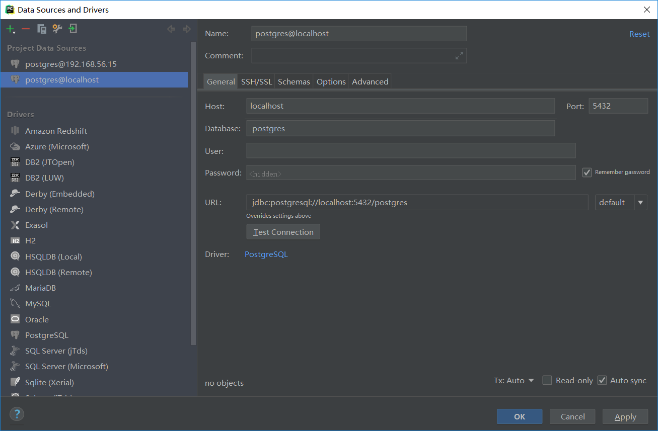Click the Back navigation arrow
The width and height of the screenshot is (658, 431).
171,29
